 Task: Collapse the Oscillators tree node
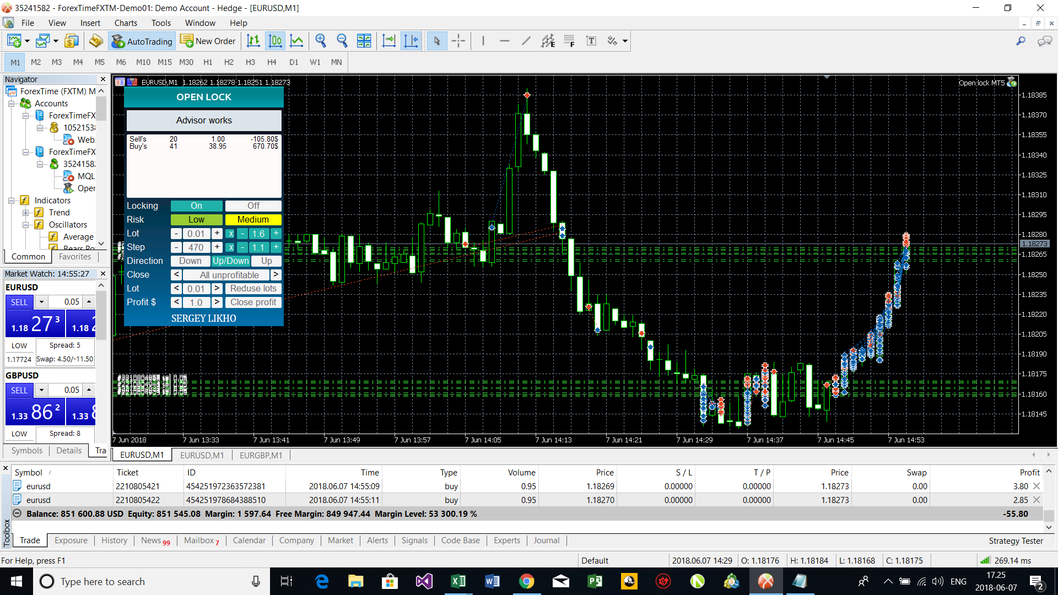[x=26, y=225]
